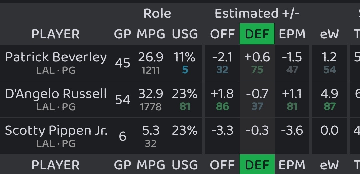
Task: Sort by DEF column in top header
Action: (257, 34)
